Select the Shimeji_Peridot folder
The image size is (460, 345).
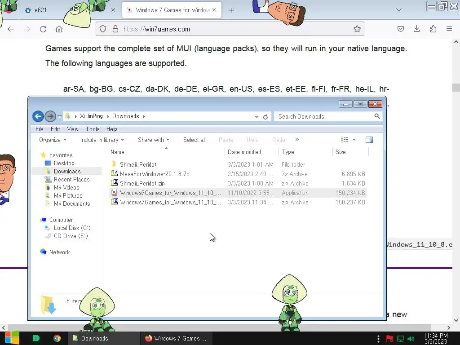click(x=238, y=164)
